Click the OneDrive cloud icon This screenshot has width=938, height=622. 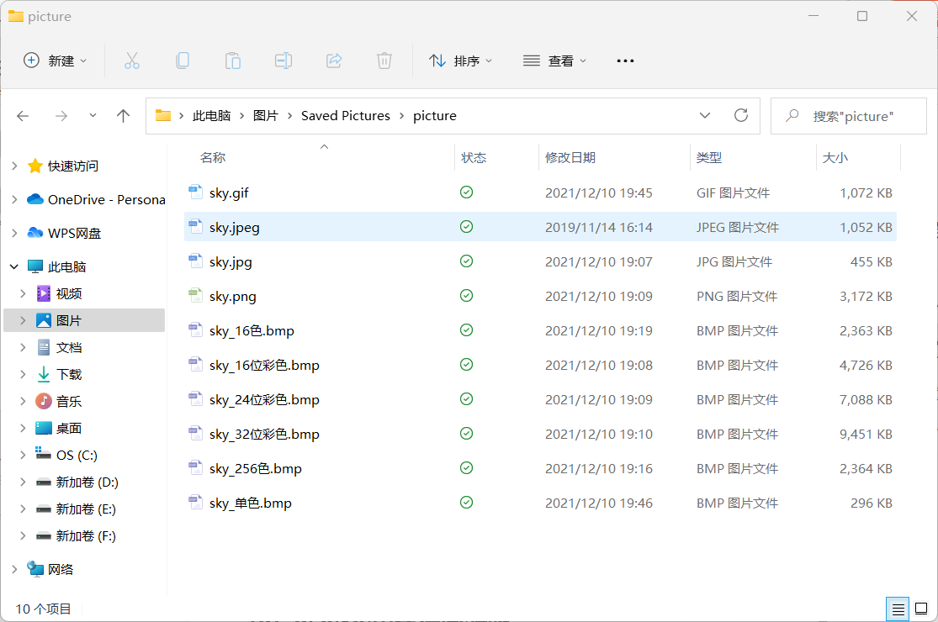[x=35, y=199]
